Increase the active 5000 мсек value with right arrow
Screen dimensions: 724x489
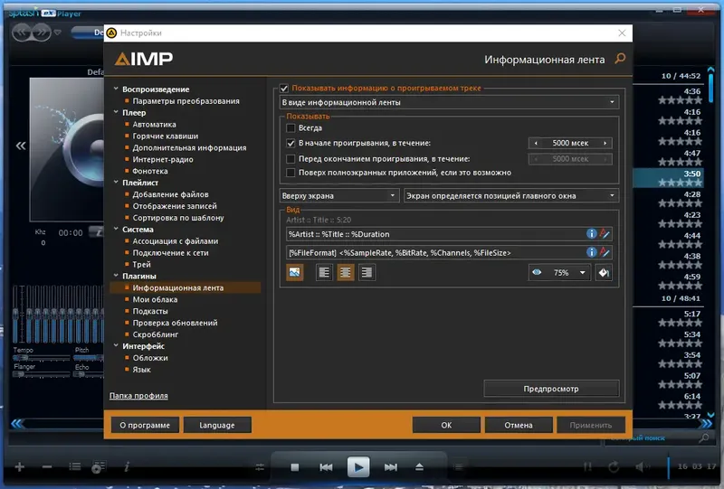[x=605, y=143]
